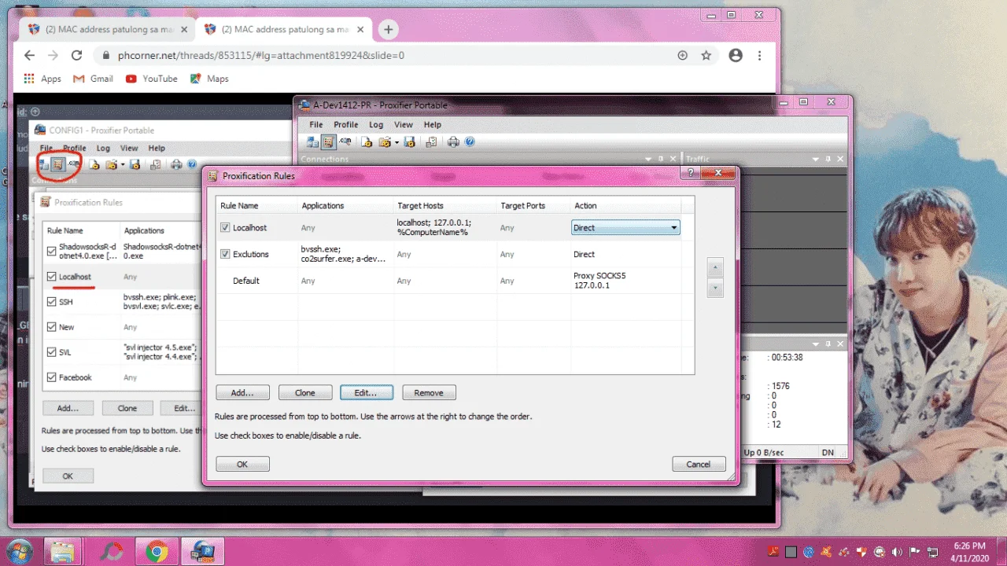Bookmark this page with the star icon
Viewport: 1007px width, 566px height.
pyautogui.click(x=706, y=56)
